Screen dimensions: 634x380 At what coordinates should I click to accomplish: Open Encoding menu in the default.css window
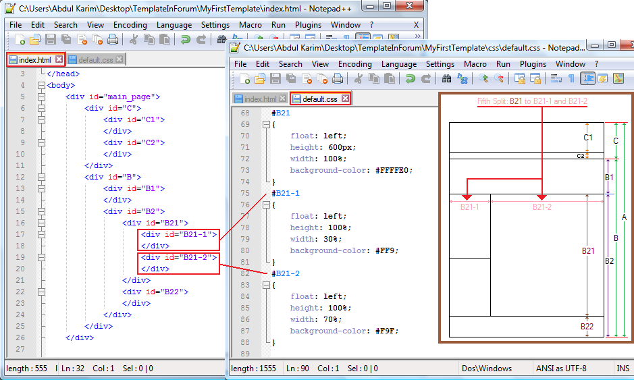pyautogui.click(x=354, y=64)
